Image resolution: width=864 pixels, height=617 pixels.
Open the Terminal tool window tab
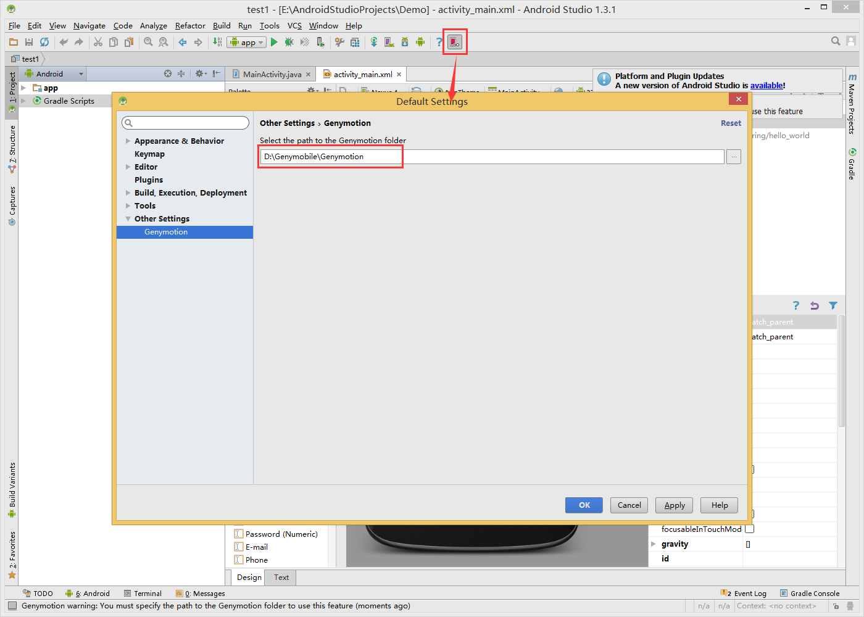143,594
